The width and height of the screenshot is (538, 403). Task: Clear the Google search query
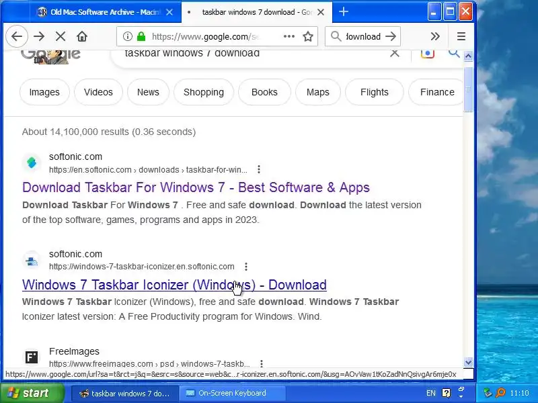tap(395, 54)
